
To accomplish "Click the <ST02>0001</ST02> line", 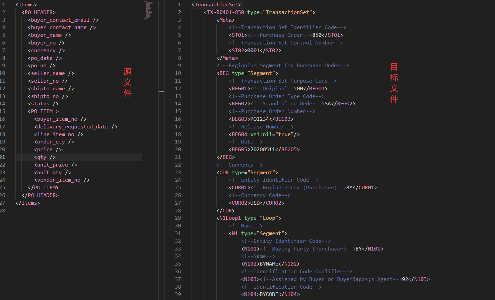I will 255,51.
